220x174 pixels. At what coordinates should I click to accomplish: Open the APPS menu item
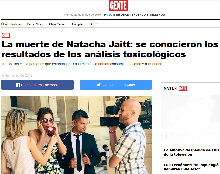[94, 24]
